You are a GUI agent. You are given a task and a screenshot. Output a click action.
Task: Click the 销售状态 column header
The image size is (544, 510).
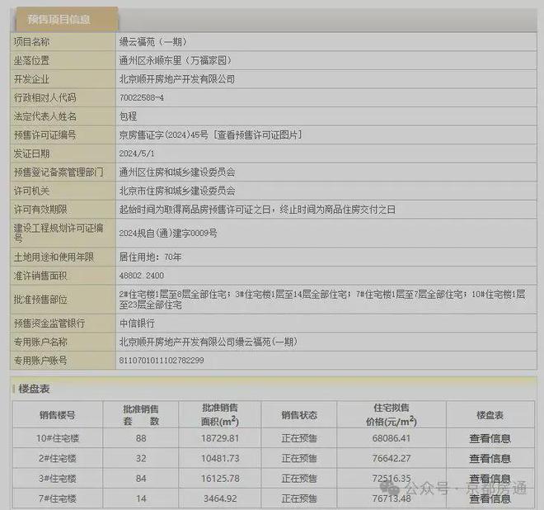[299, 415]
